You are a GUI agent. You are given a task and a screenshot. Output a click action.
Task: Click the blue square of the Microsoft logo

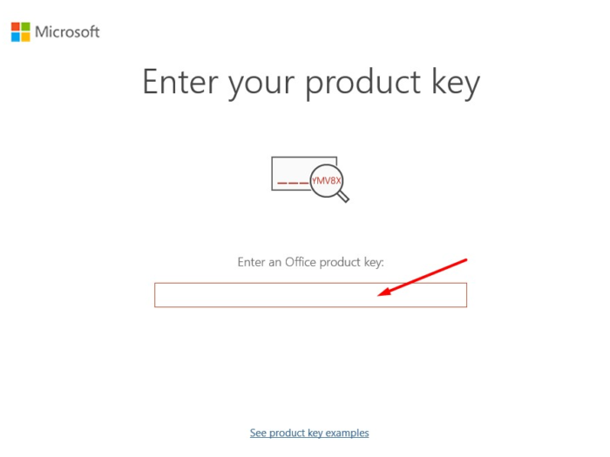(16, 37)
